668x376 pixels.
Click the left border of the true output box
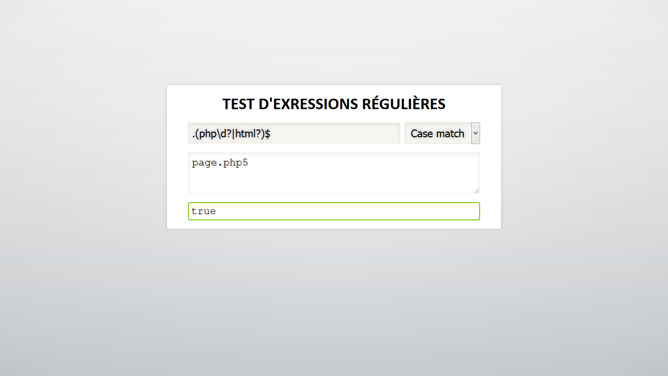[x=188, y=211]
